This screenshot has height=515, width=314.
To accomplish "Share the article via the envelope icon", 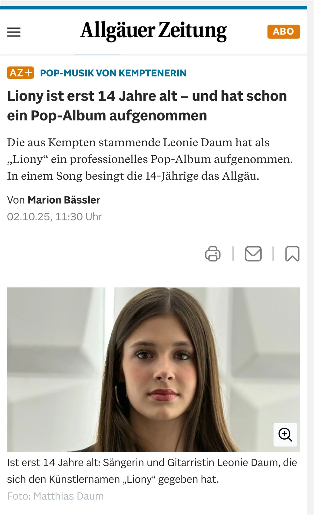I will tap(253, 253).
